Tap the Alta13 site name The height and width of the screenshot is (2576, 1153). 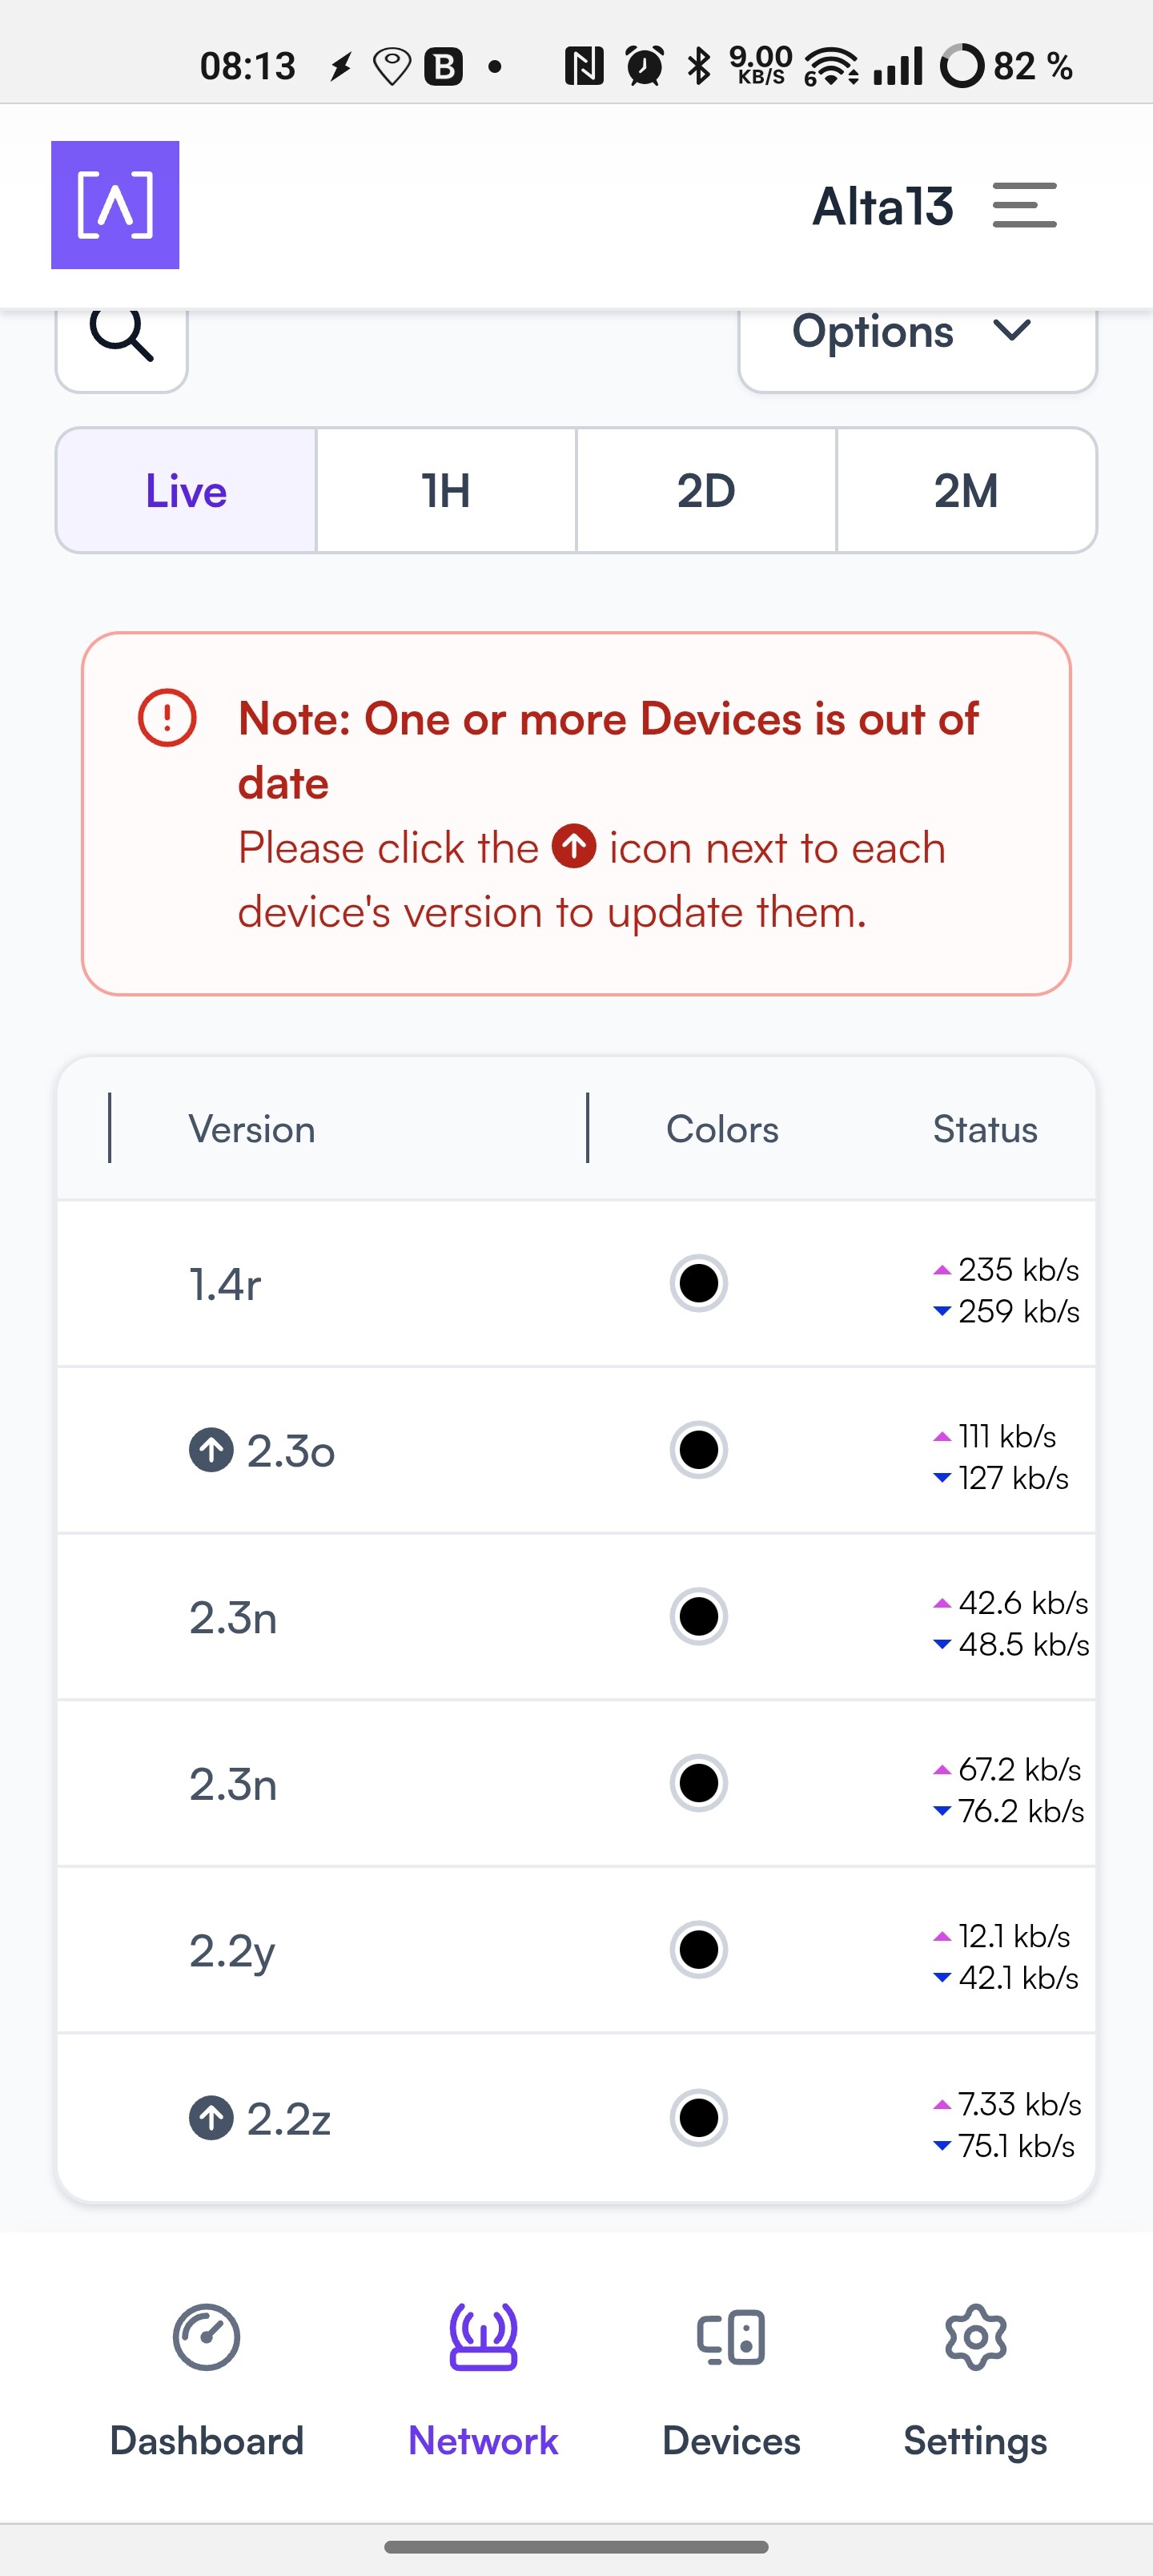pos(882,206)
